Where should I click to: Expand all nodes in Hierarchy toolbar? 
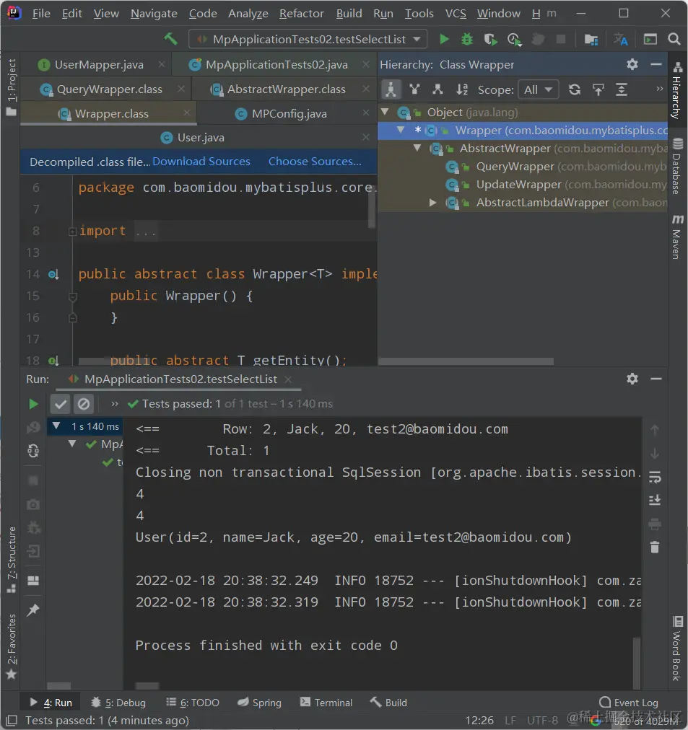[x=622, y=89]
